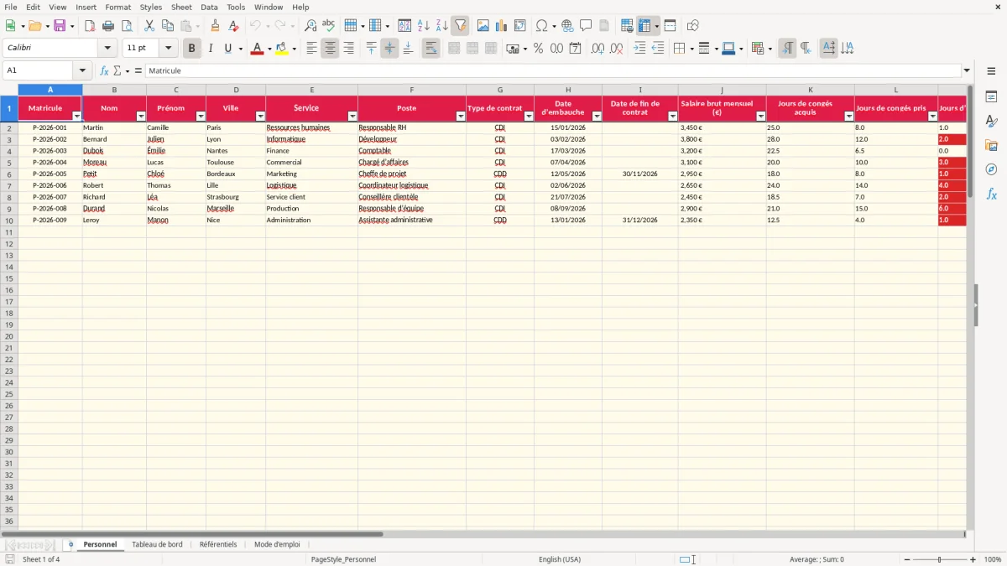The image size is (1007, 566).
Task: Apply the red font color
Action: tap(257, 49)
